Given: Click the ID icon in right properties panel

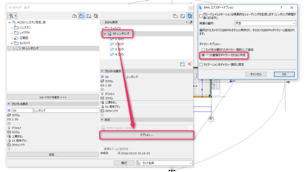Looking at the screenshot, I should tap(102, 77).
